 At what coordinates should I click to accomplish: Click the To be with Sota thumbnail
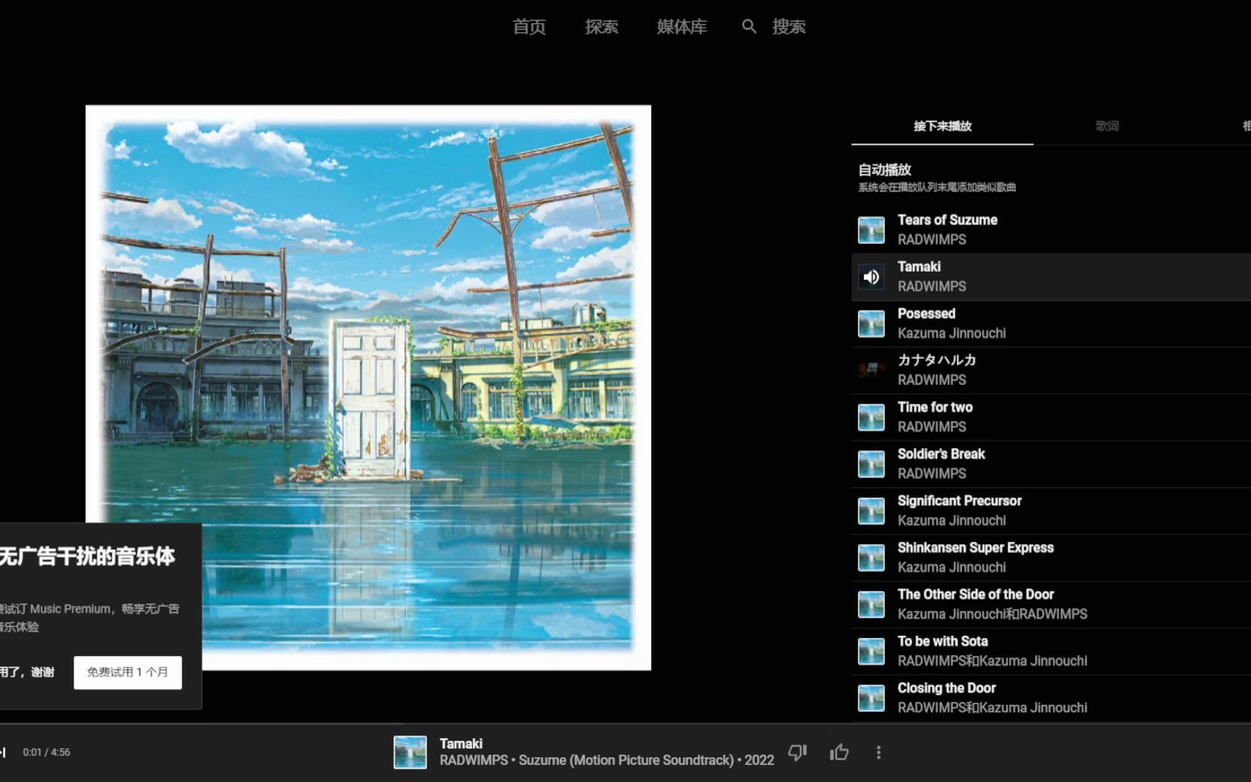[x=871, y=651]
